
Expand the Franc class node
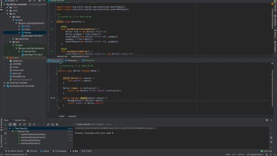point(19,29)
